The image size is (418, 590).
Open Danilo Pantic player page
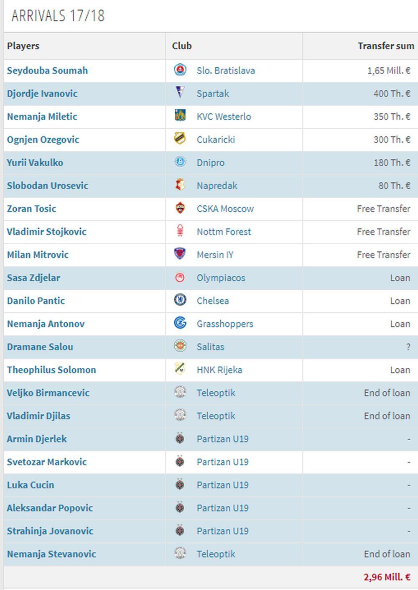(36, 301)
